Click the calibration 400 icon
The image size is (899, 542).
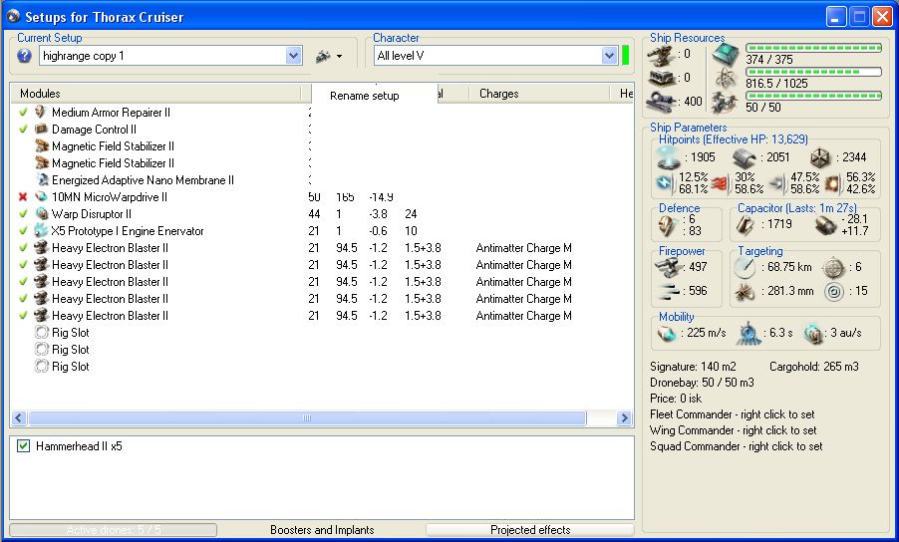662,102
